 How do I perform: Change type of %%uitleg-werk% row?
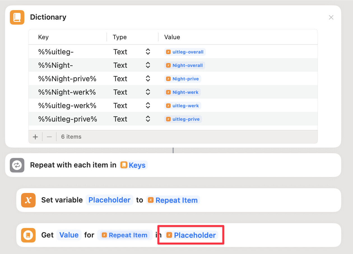pyautogui.click(x=148, y=106)
